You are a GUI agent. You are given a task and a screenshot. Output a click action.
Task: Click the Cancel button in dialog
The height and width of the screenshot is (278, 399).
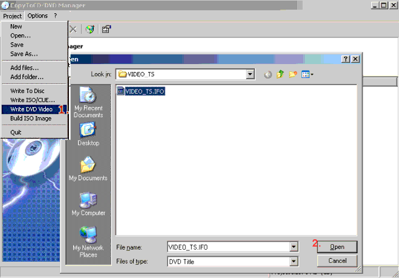(x=337, y=261)
